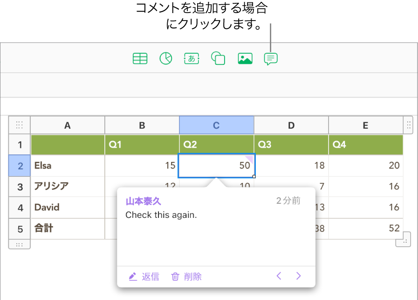Click the 返信 reply link
This screenshot has width=418, height=300.
(150, 276)
